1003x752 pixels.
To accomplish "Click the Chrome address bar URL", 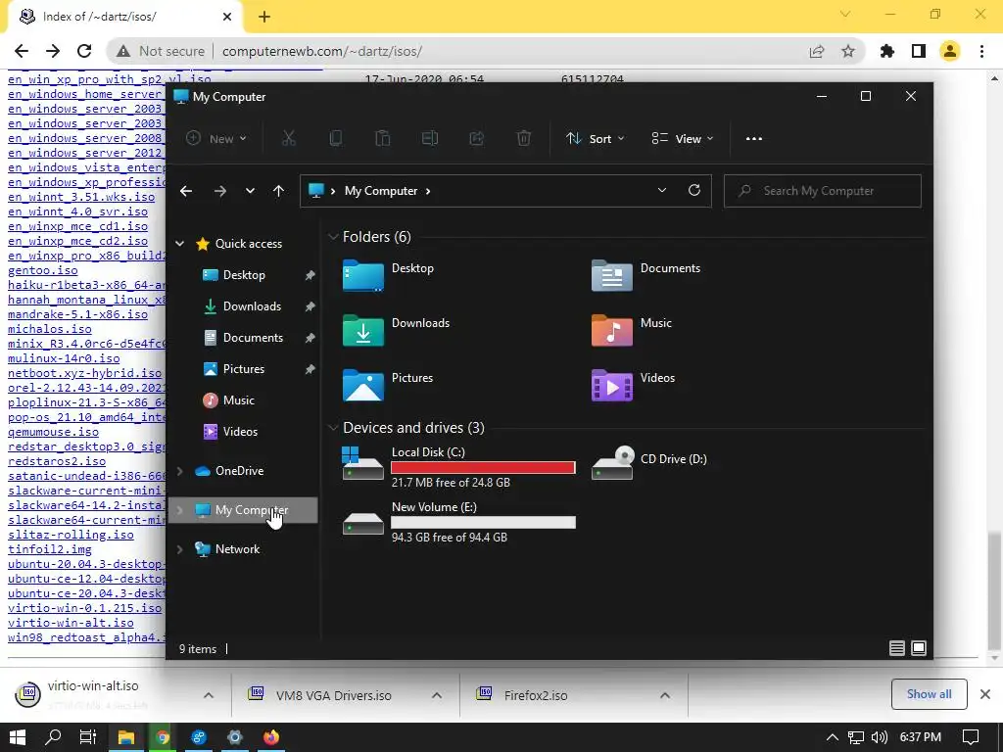I will pos(322,51).
